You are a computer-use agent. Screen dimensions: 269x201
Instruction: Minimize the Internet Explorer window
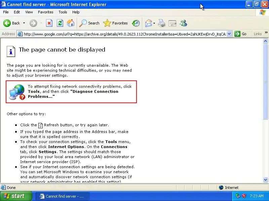tap(249, 4)
